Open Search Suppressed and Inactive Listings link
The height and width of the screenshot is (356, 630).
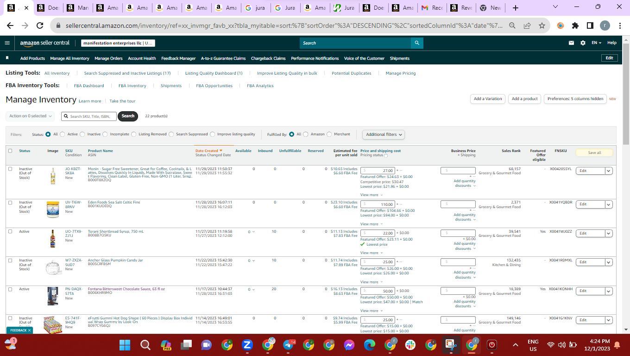click(x=127, y=73)
